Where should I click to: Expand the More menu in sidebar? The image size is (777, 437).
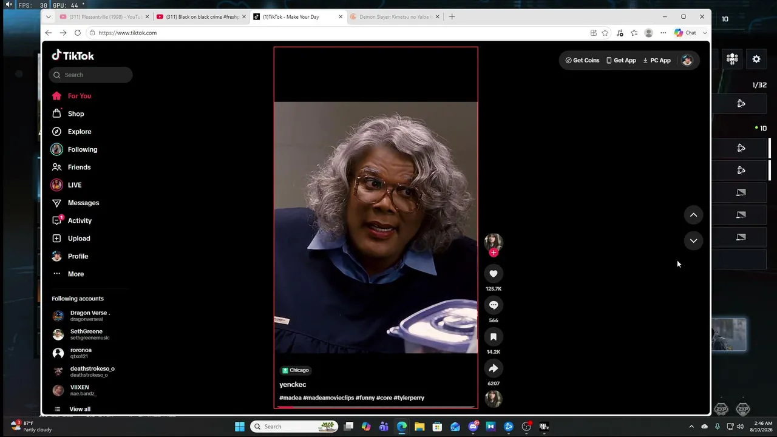68,274
